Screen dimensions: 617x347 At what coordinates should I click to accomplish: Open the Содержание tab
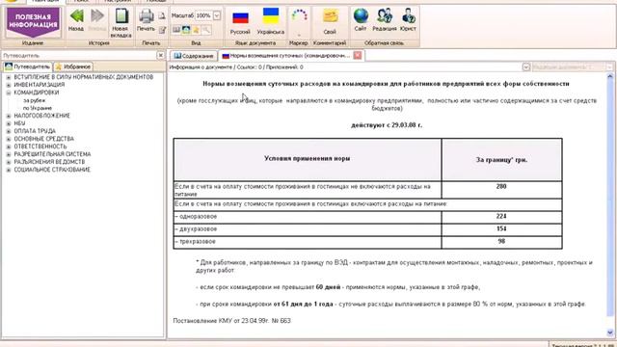[x=194, y=56]
